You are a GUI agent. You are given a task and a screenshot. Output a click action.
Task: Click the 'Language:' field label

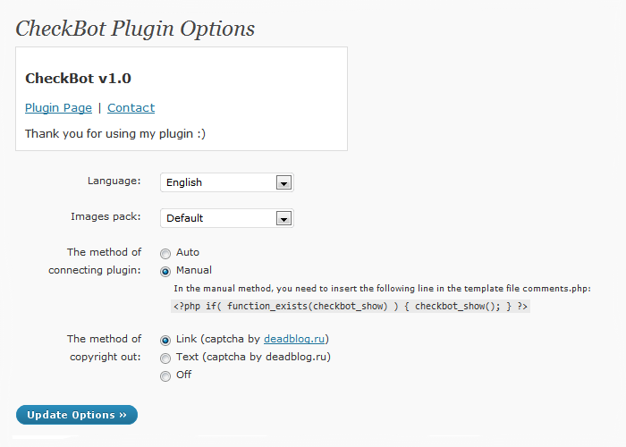point(114,181)
